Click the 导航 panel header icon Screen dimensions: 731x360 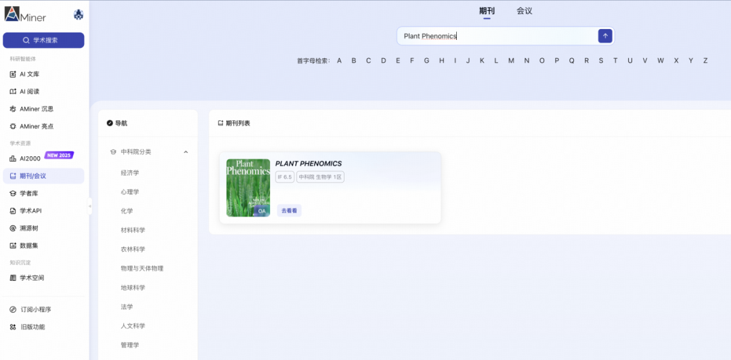point(110,123)
